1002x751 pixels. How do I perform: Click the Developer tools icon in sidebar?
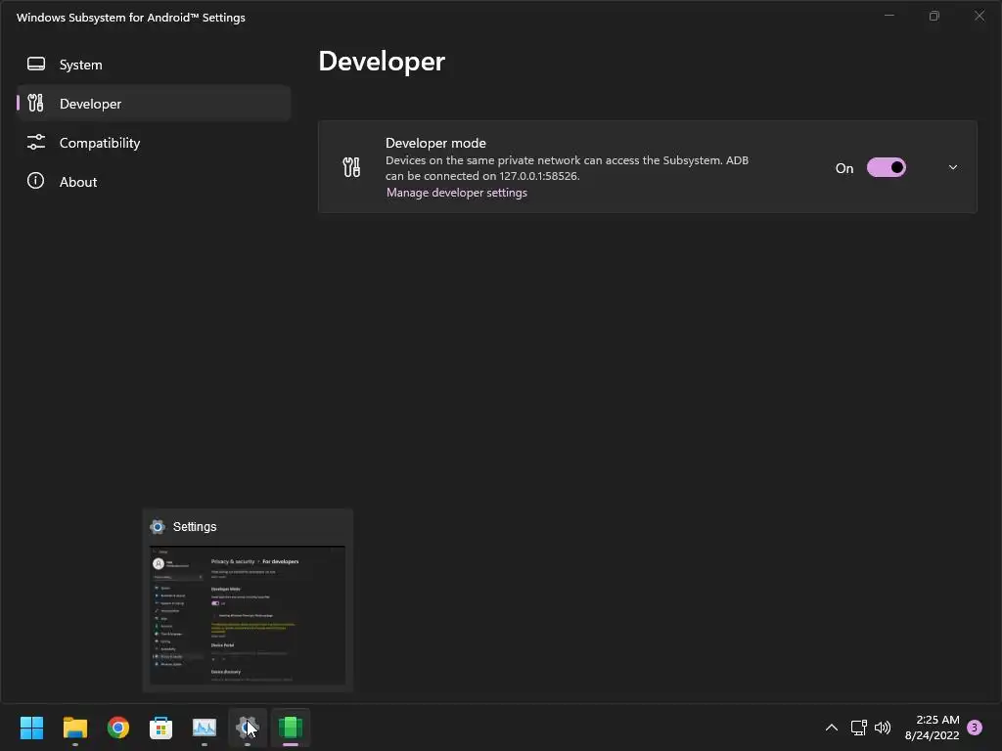(36, 103)
